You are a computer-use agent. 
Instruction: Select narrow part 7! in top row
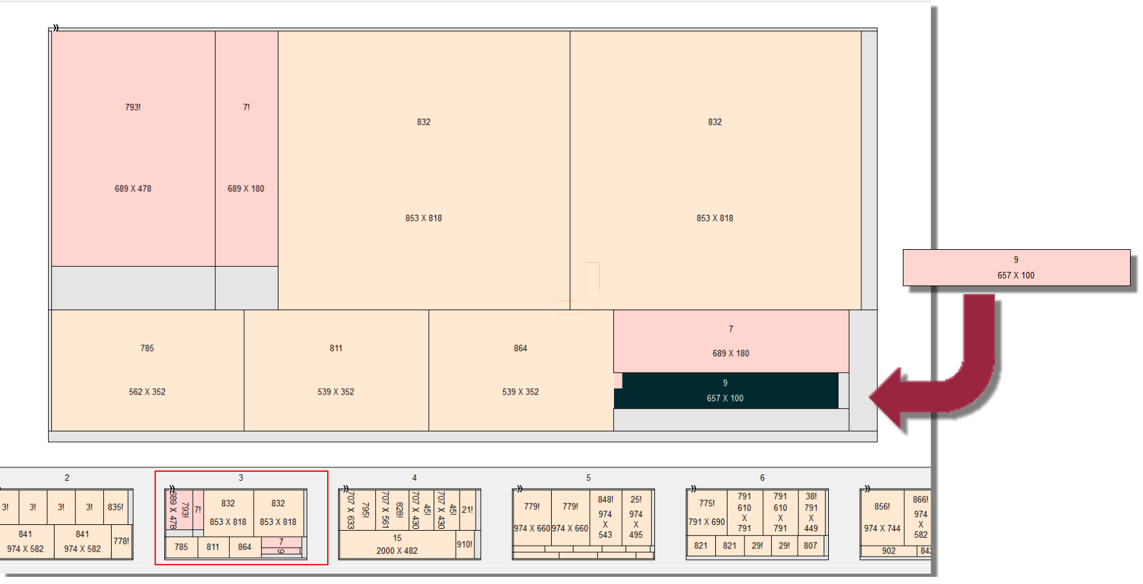pyautogui.click(x=246, y=149)
